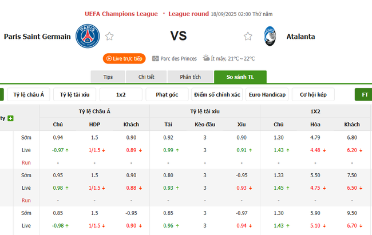Select the Euro Handicap filter

267,94
